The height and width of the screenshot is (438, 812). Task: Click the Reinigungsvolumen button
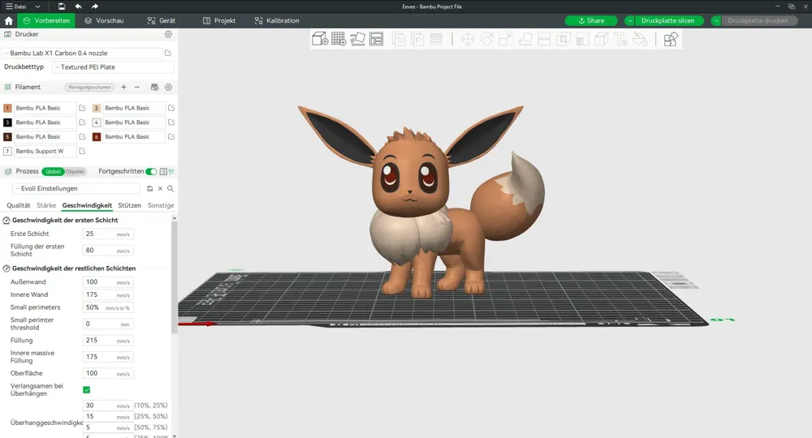click(x=89, y=87)
